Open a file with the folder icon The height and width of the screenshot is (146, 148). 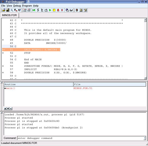4,10
